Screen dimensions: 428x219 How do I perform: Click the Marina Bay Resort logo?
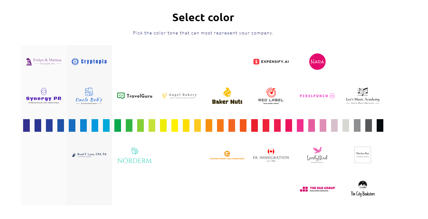click(362, 155)
